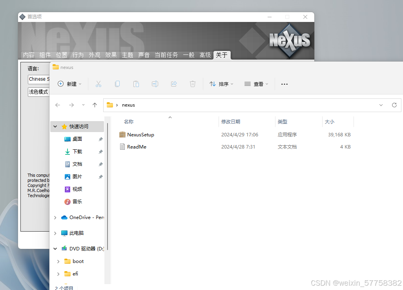Viewport: 403px width, 290px height.
Task: Open the 排序 sort dropdown
Action: pyautogui.click(x=221, y=84)
